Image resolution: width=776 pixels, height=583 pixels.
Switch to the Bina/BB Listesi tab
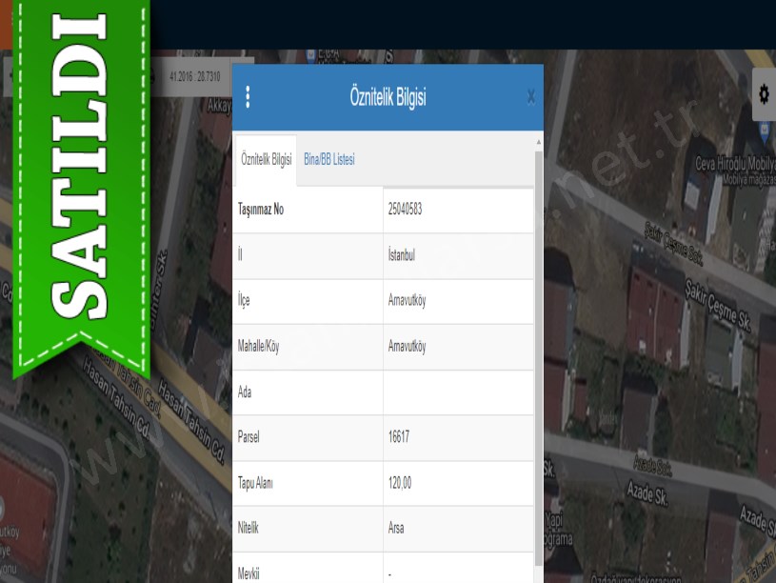click(328, 160)
